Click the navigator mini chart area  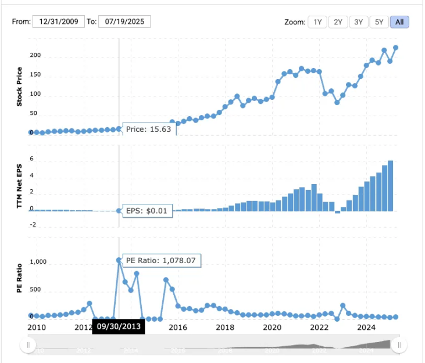pyautogui.click(x=213, y=345)
